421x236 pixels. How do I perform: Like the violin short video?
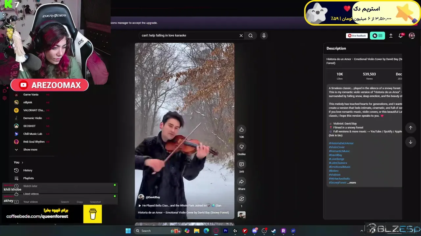click(x=241, y=129)
